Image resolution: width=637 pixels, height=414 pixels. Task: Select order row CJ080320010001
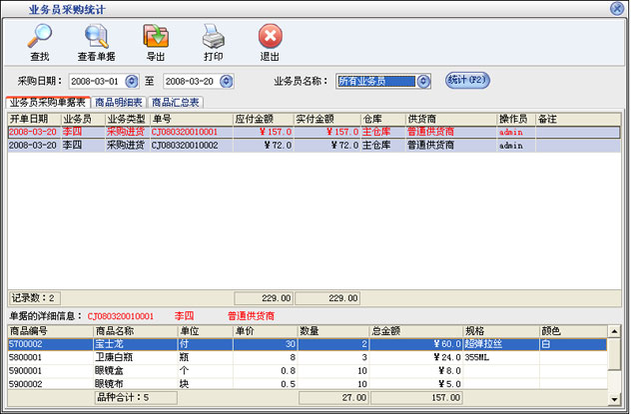pyautogui.click(x=184, y=131)
